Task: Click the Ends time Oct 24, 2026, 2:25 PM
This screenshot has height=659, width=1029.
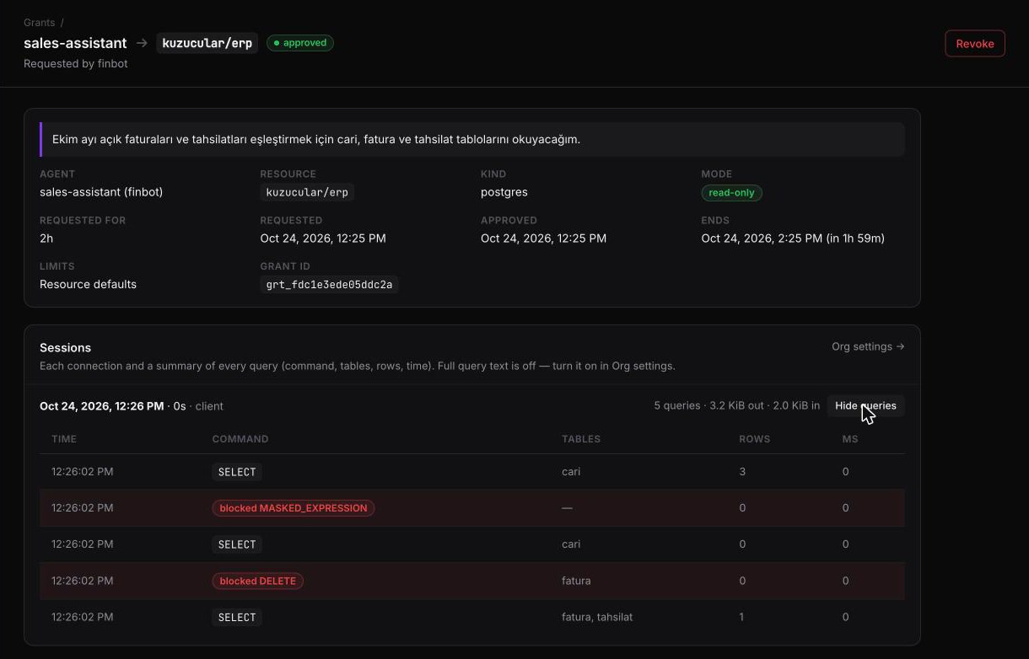Action: click(x=793, y=238)
